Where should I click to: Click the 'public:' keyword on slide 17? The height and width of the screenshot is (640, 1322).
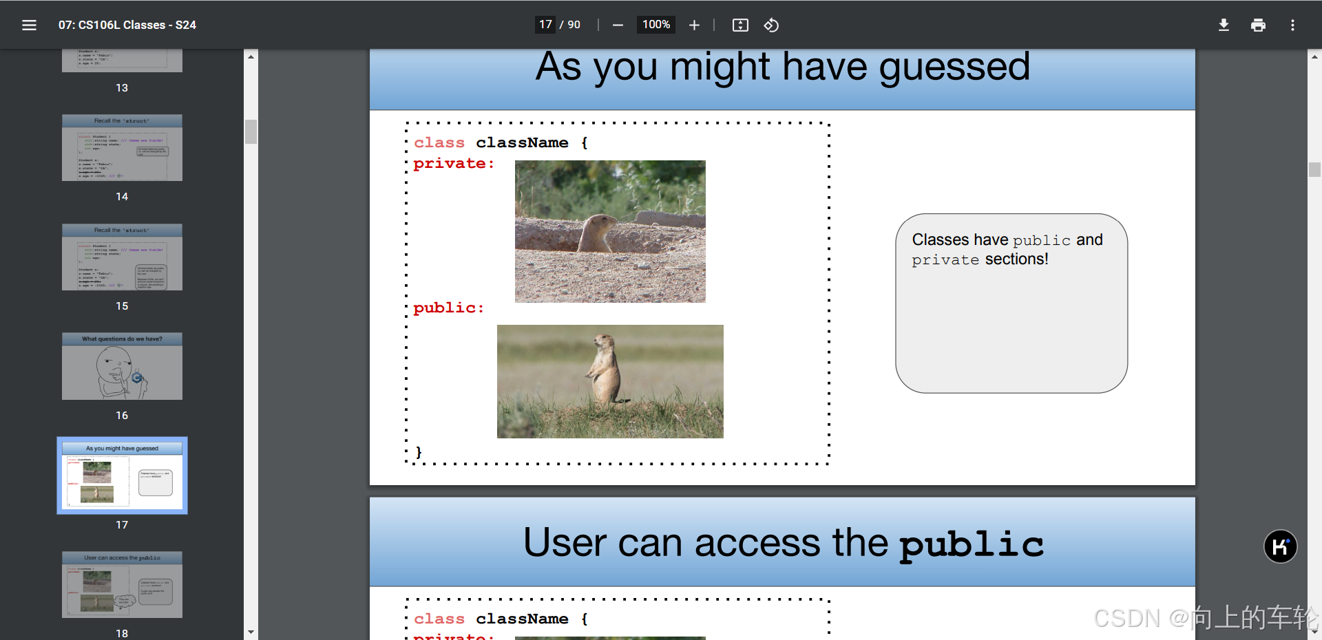coord(449,308)
